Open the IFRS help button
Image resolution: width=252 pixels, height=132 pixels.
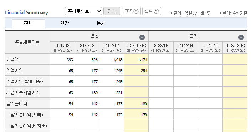[131, 11]
